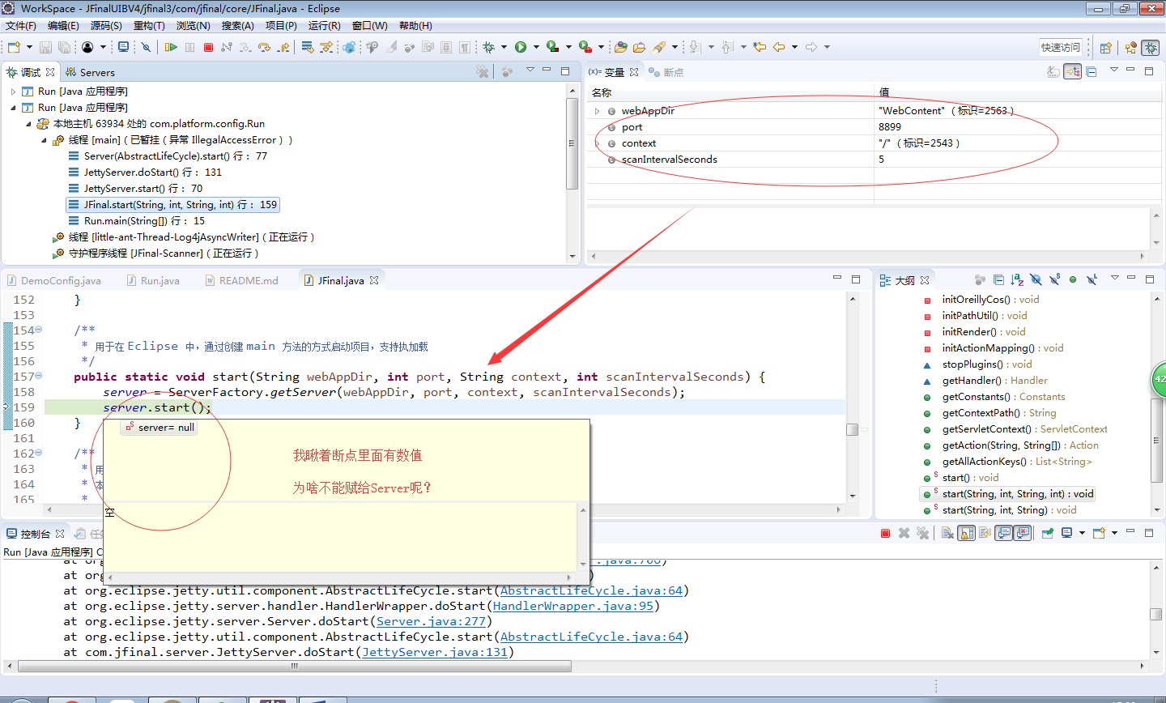Viewport: 1166px width, 703px height.
Task: Click the red Terminate button in toolbar
Action: [x=208, y=47]
